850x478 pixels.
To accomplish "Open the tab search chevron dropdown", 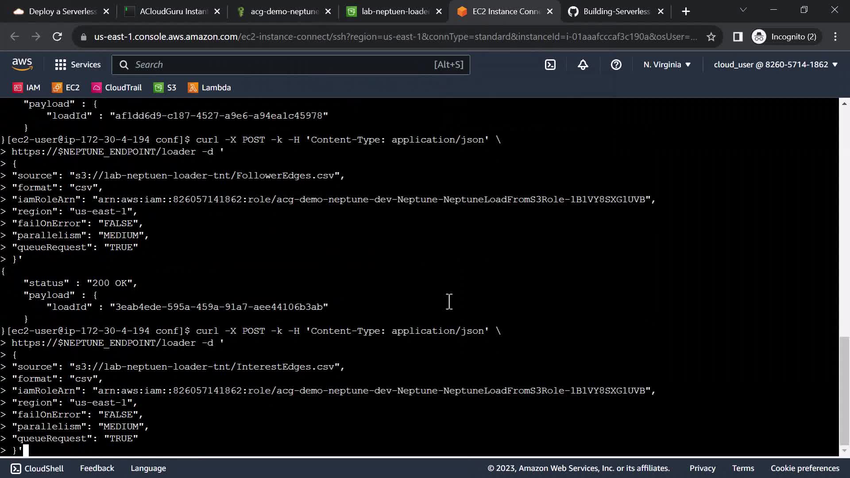I will 743,10.
